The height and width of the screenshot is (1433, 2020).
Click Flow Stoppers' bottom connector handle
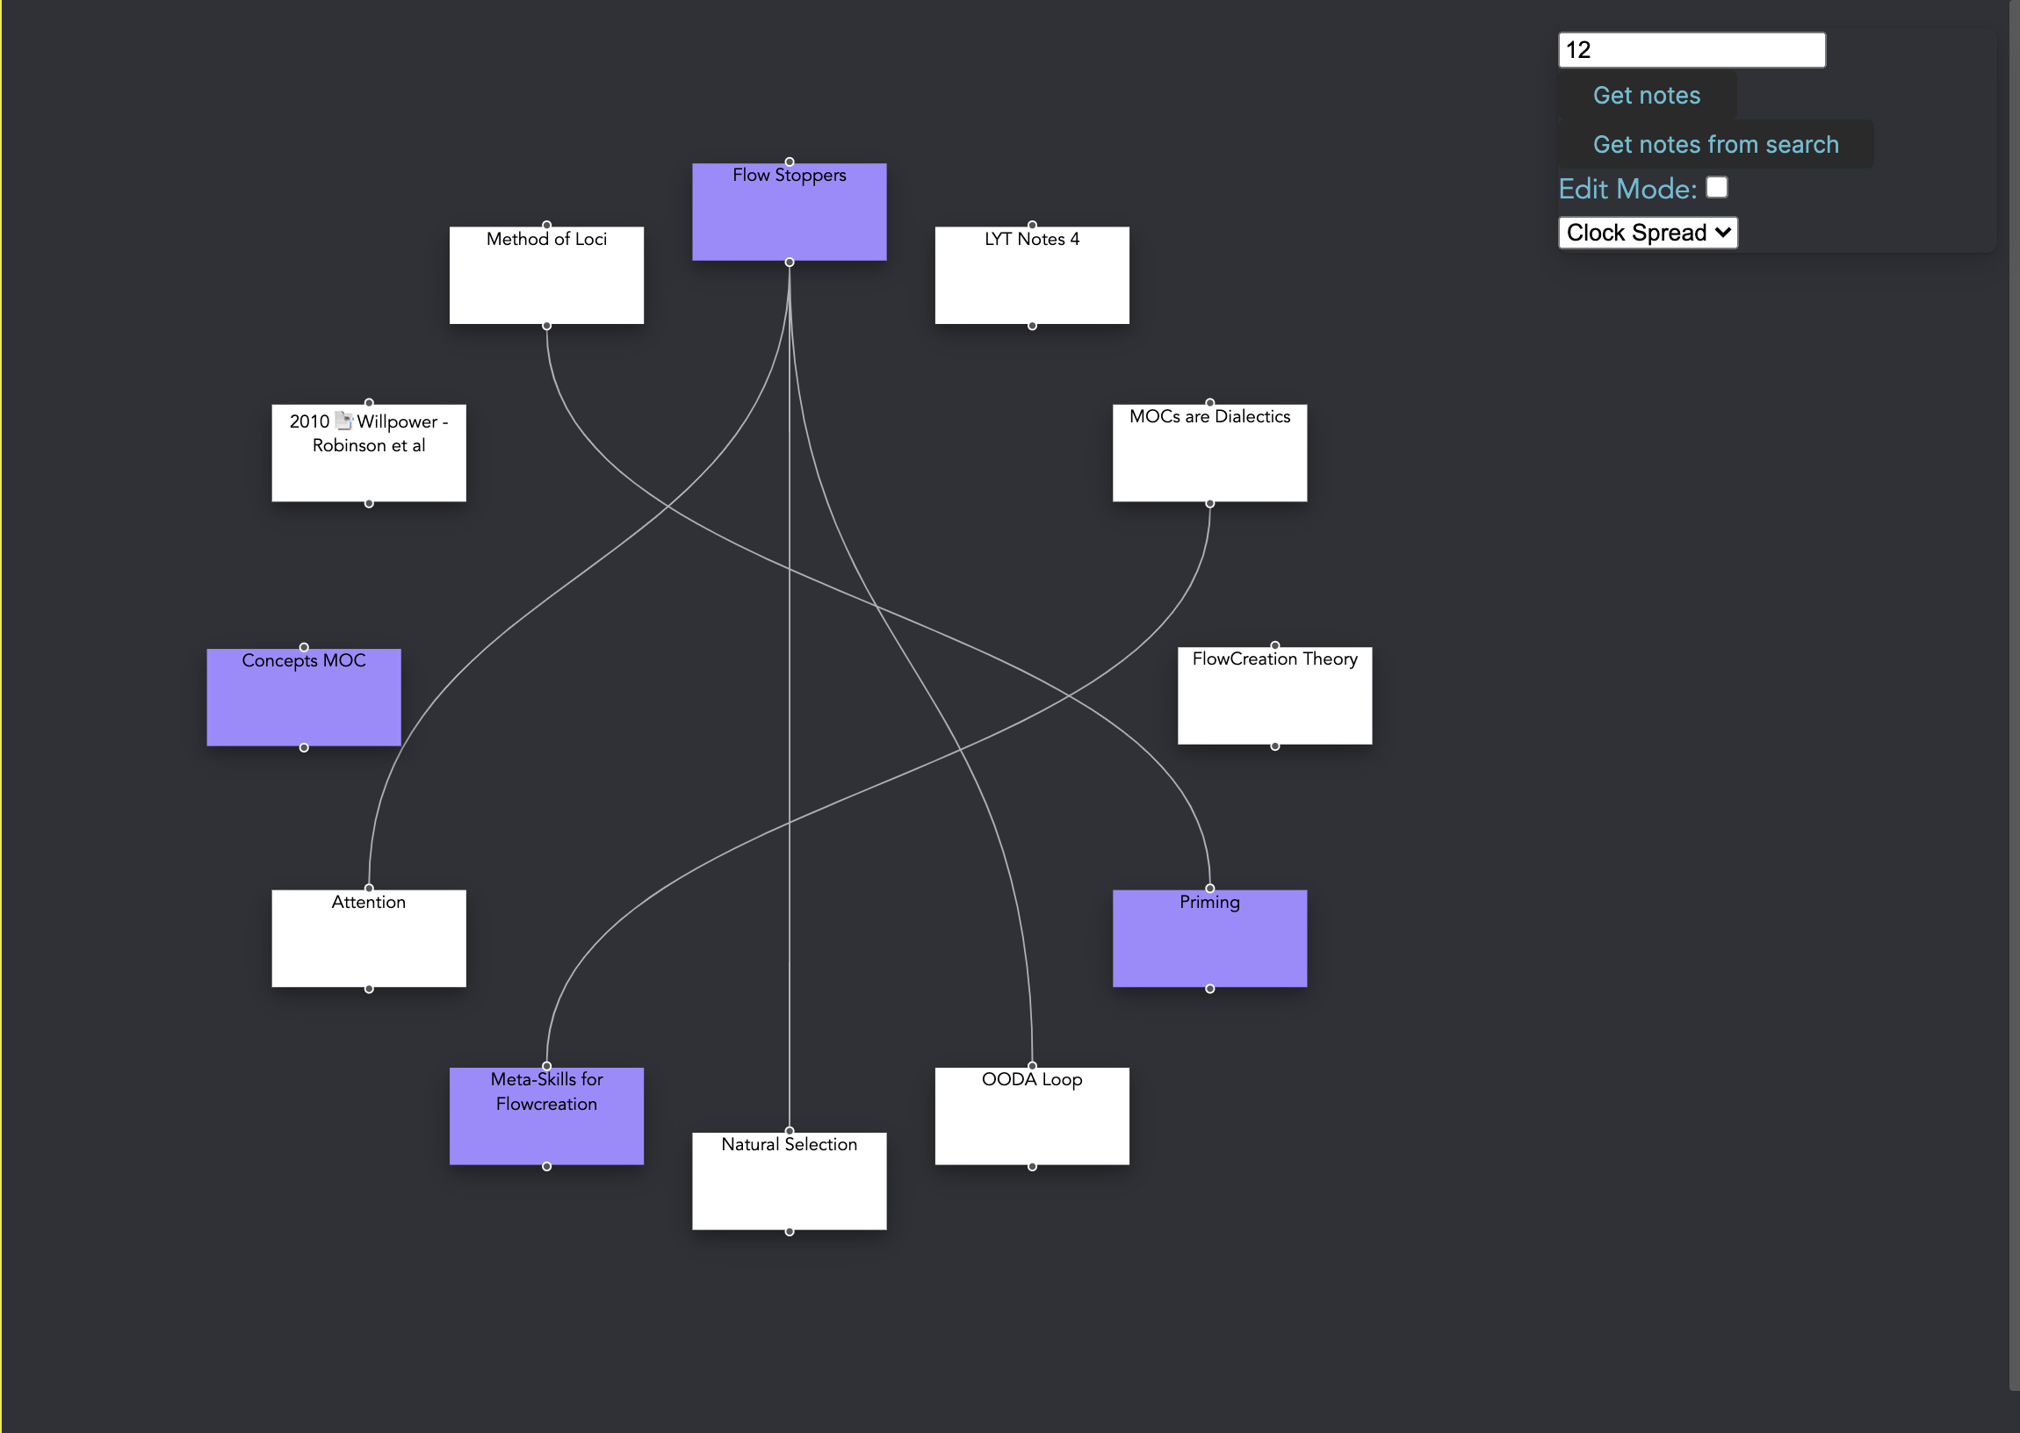point(789,262)
